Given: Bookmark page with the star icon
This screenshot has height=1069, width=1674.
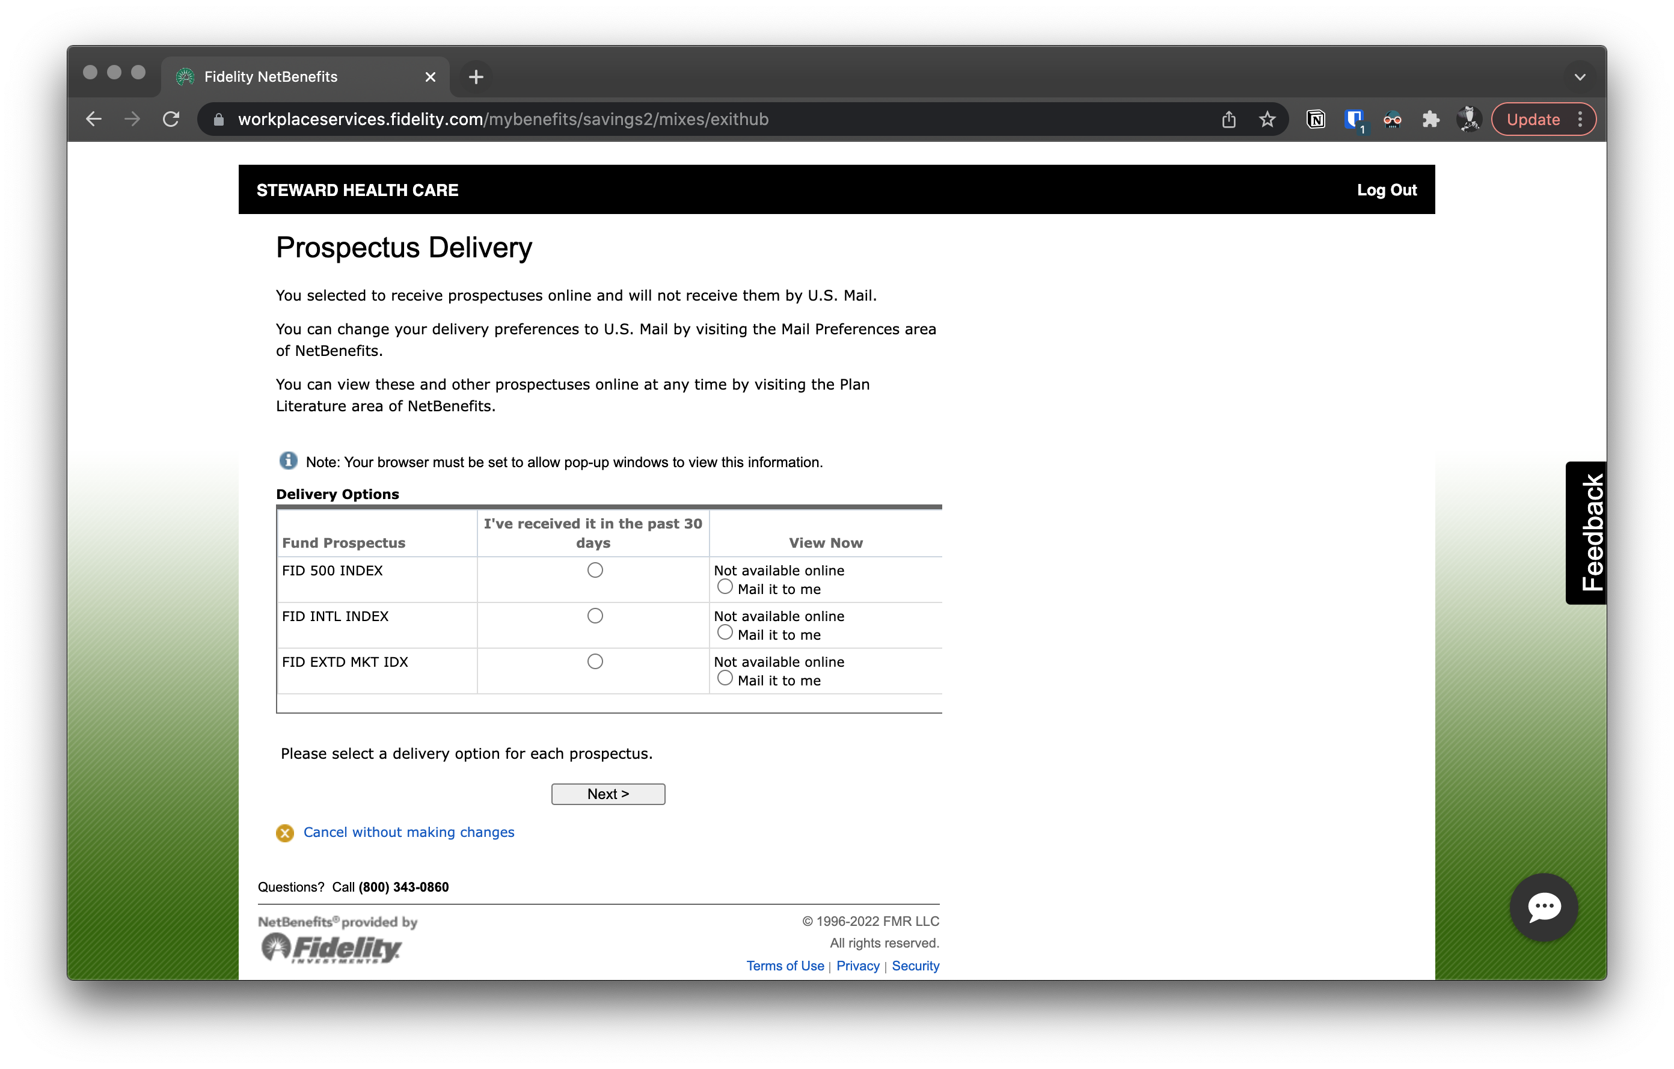Looking at the screenshot, I should [x=1266, y=119].
